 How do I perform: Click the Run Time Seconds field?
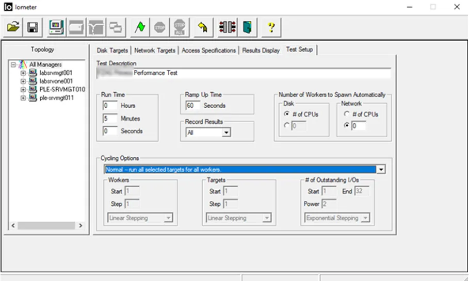(110, 131)
